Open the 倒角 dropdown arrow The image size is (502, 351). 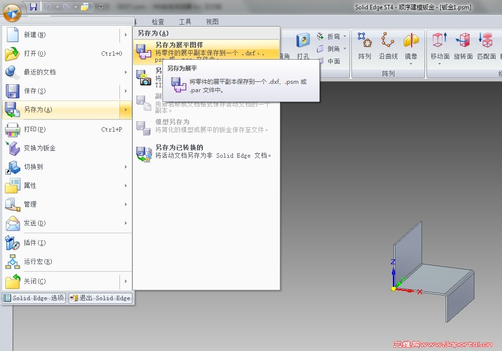tap(345, 49)
